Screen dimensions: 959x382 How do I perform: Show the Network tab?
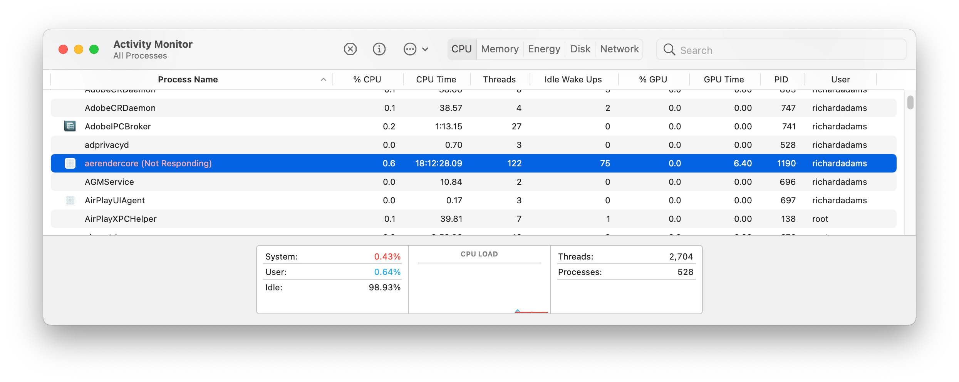coord(619,49)
